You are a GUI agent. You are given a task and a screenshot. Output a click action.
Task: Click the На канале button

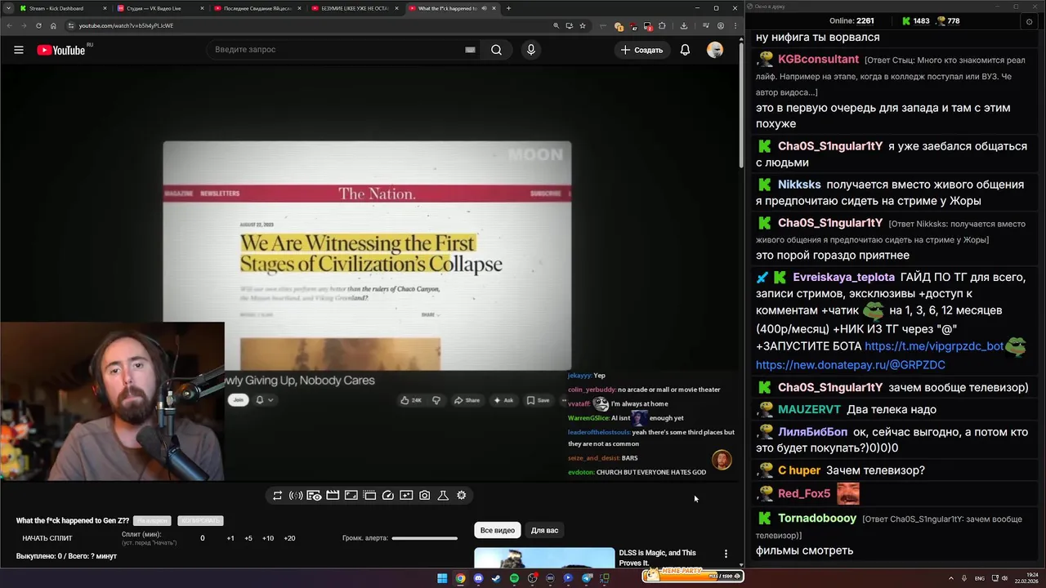coord(152,520)
